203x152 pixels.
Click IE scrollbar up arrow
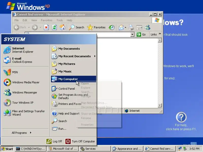160,40
